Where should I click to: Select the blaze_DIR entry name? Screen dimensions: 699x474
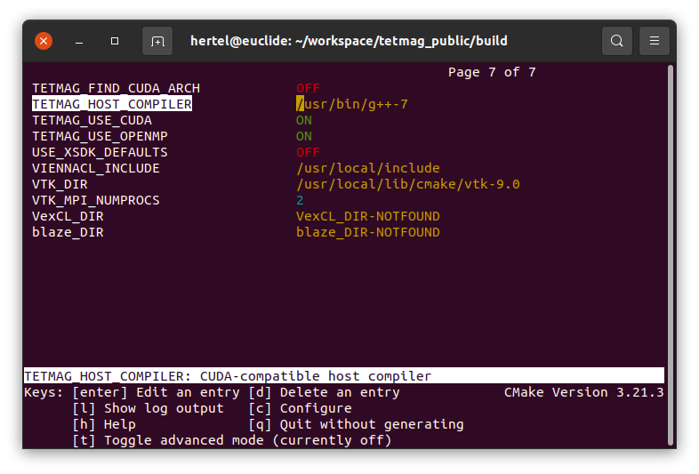(x=68, y=233)
